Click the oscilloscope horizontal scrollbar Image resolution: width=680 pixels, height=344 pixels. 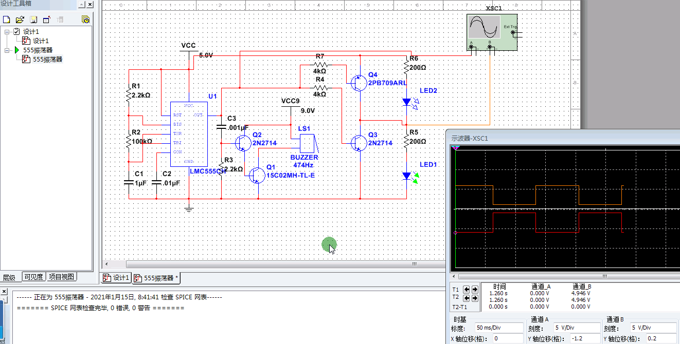pos(565,276)
